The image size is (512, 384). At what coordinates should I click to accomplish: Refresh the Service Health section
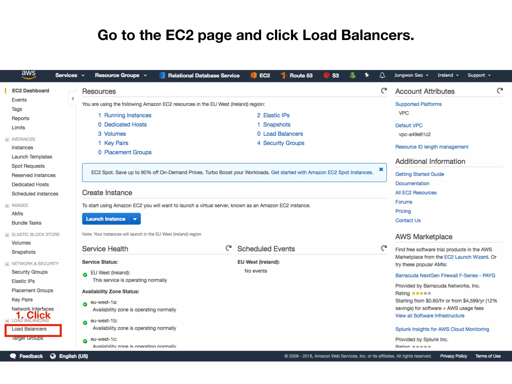point(228,248)
